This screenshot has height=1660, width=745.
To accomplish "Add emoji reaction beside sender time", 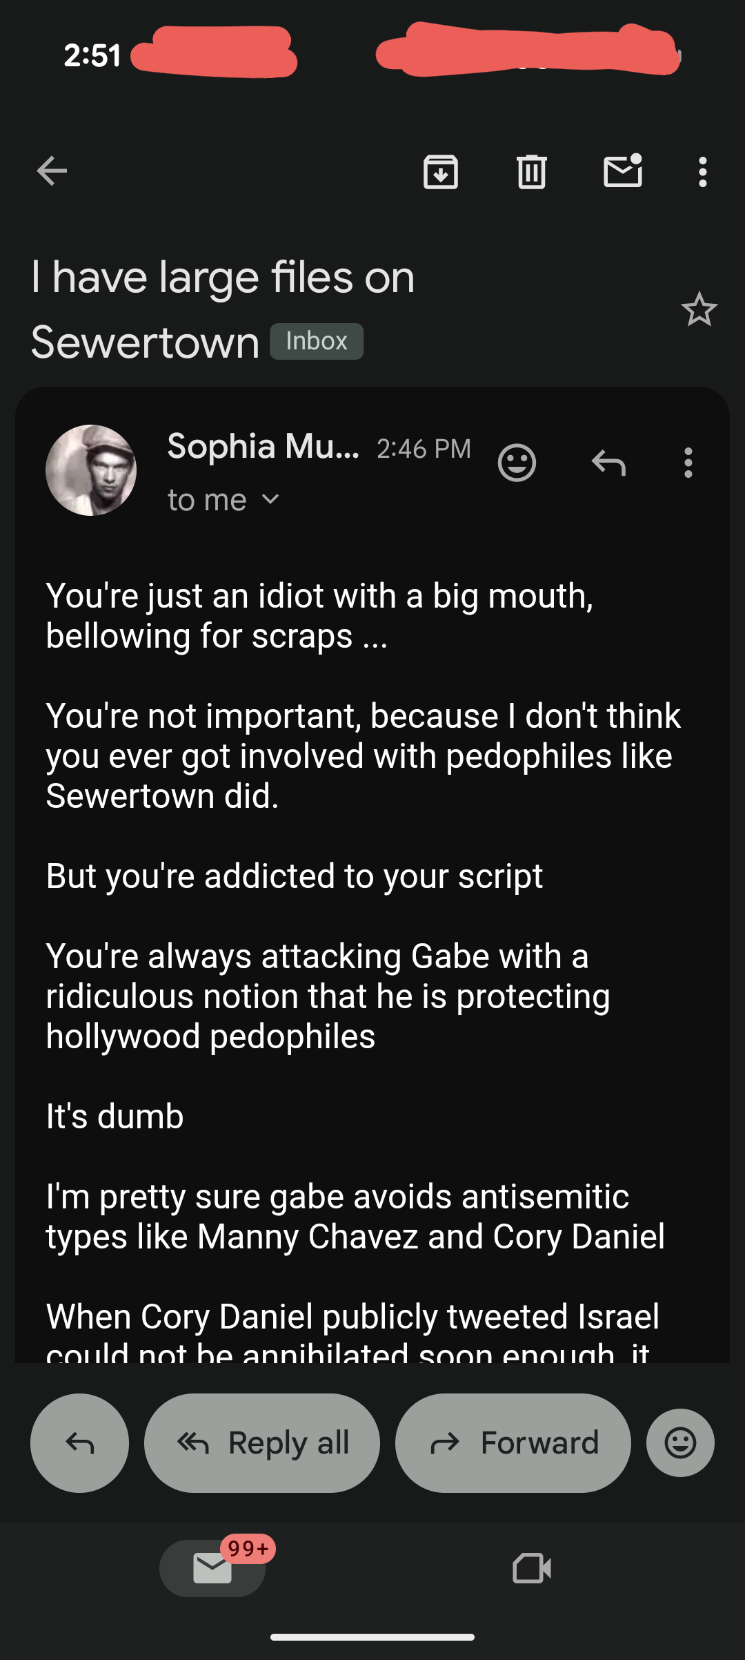I will [x=517, y=463].
